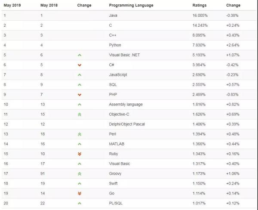
Task: Click the Ratings column header
Action: click(199, 6)
